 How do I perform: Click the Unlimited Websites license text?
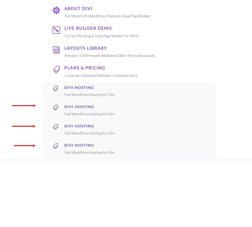pyautogui.click(x=101, y=75)
